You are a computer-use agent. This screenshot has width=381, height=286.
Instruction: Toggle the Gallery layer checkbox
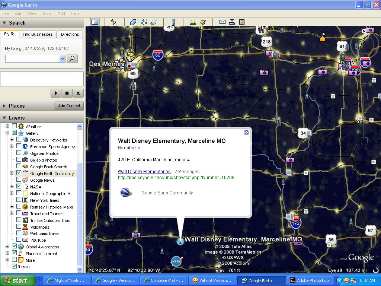pos(15,133)
